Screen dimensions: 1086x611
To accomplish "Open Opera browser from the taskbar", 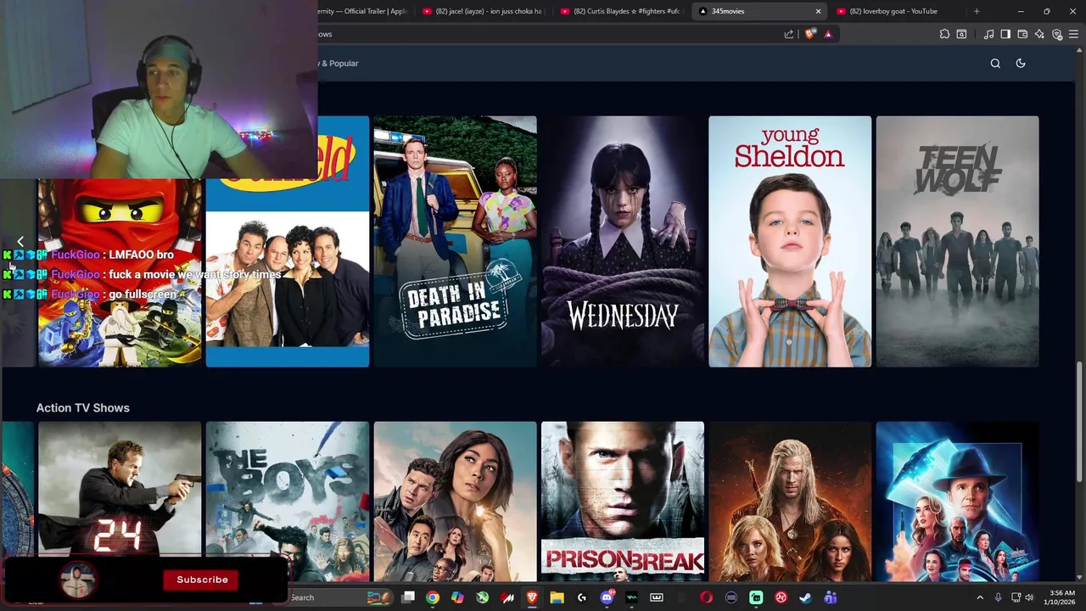I will tap(706, 597).
